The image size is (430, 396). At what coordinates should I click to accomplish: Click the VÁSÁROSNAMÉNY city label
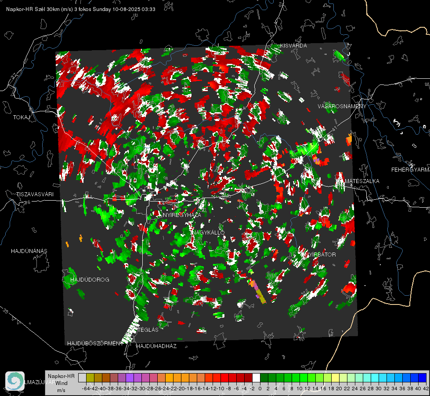(342, 106)
